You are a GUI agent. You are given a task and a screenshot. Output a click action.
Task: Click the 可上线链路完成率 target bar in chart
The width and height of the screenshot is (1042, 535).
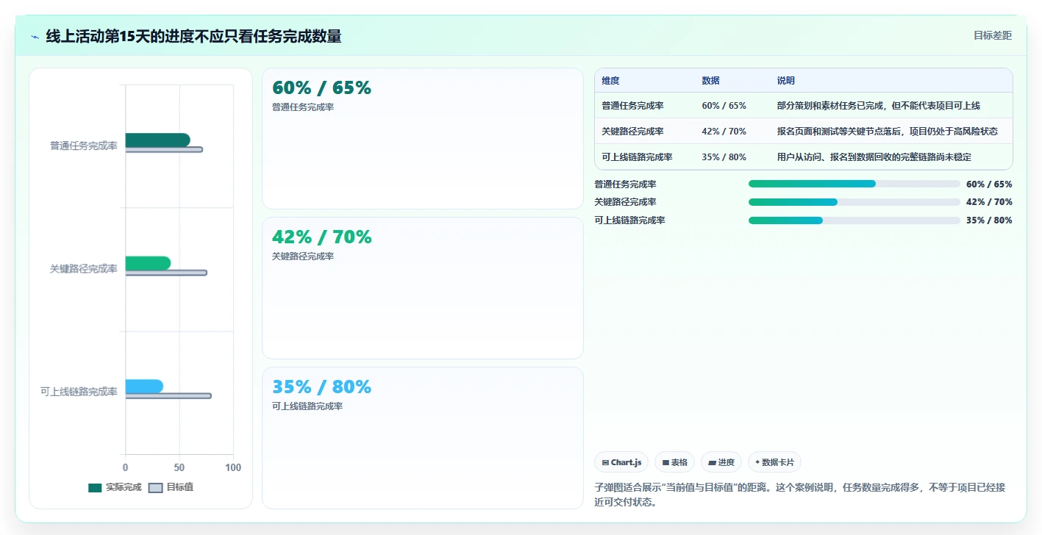point(168,396)
